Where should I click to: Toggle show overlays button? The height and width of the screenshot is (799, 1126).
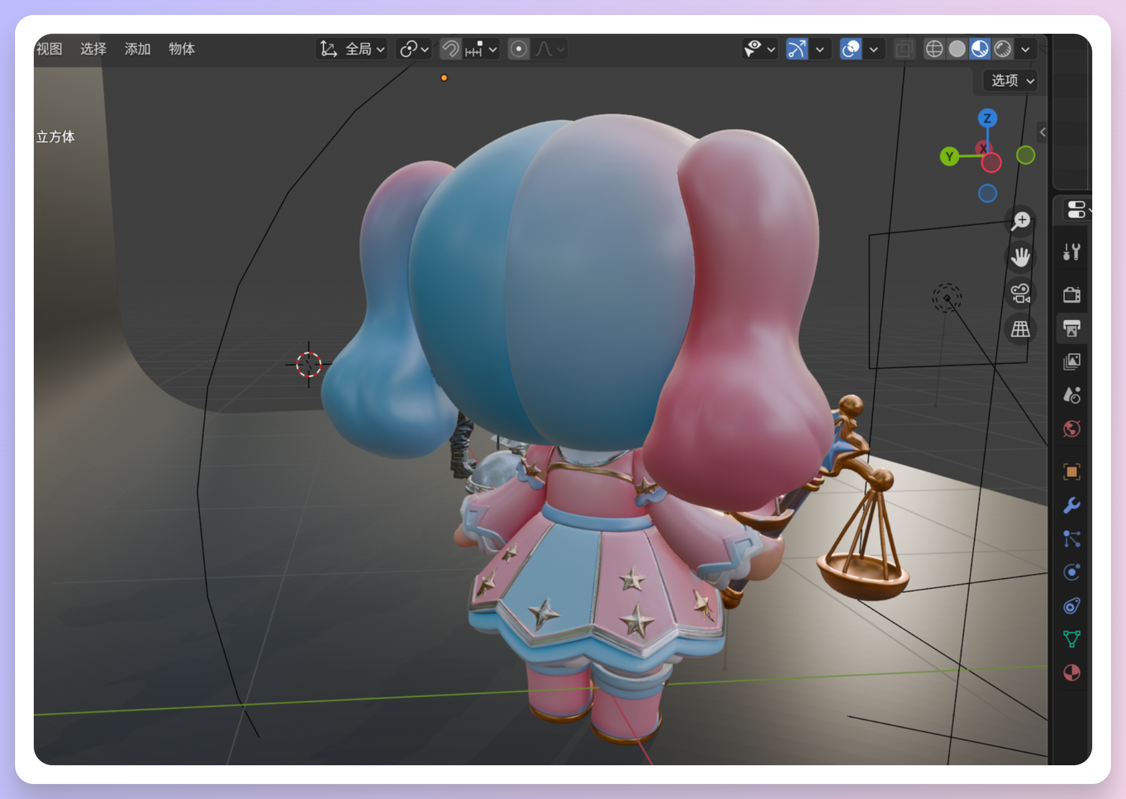[x=851, y=49]
